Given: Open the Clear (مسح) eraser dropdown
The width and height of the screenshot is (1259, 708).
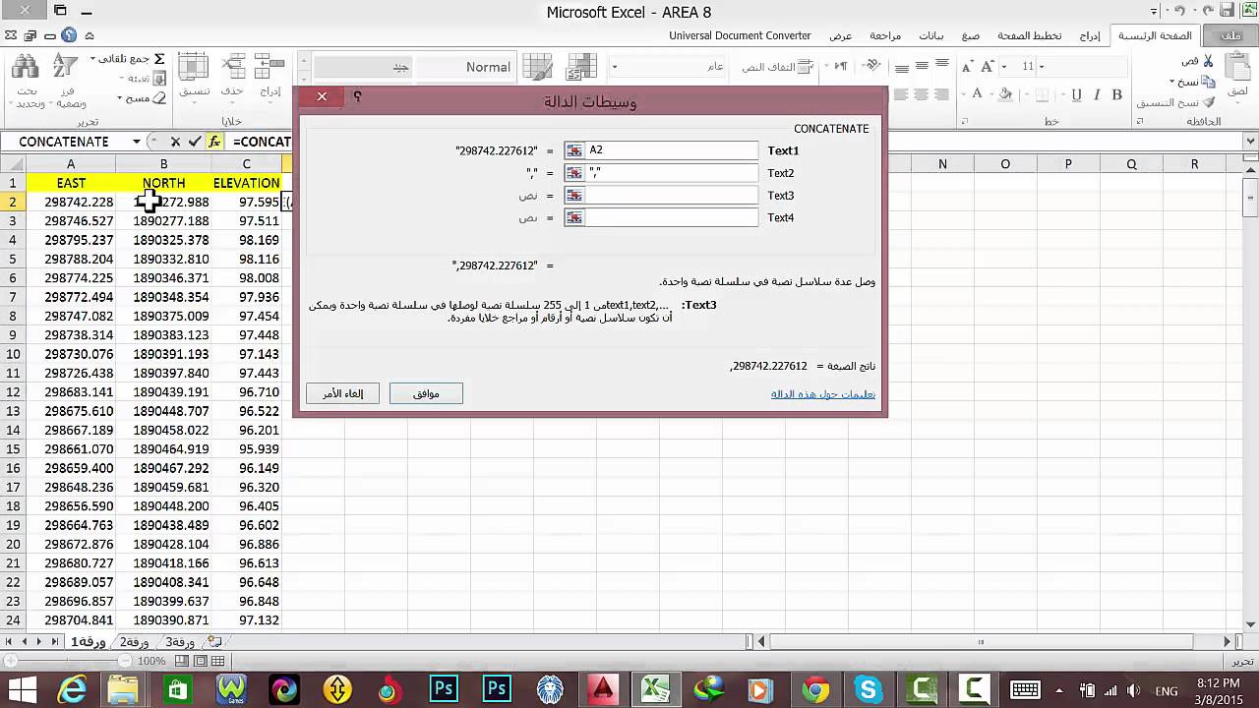Looking at the screenshot, I should (120, 98).
